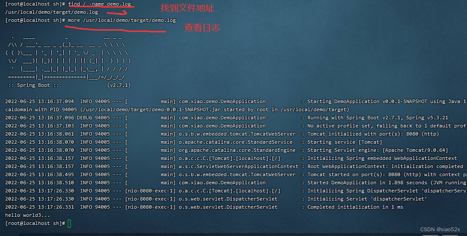Click 'Starting DemoApplication v0.0.1-SNAPSHOT' message

coord(367,101)
